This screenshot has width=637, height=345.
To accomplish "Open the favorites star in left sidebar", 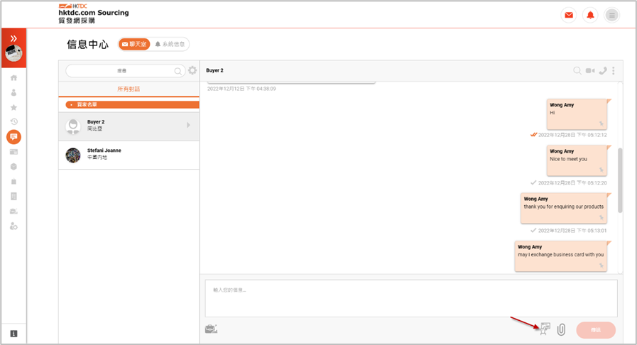I will (x=13, y=107).
